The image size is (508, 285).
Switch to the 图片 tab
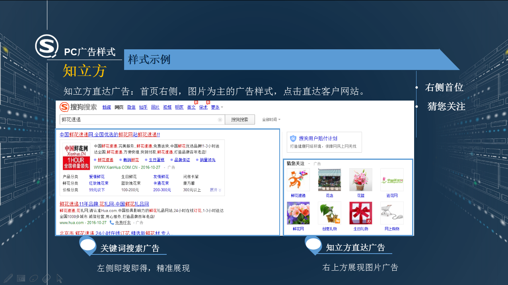(155, 107)
